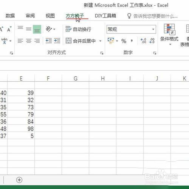Click the 告诉我您想要做什么 search box

point(152,16)
